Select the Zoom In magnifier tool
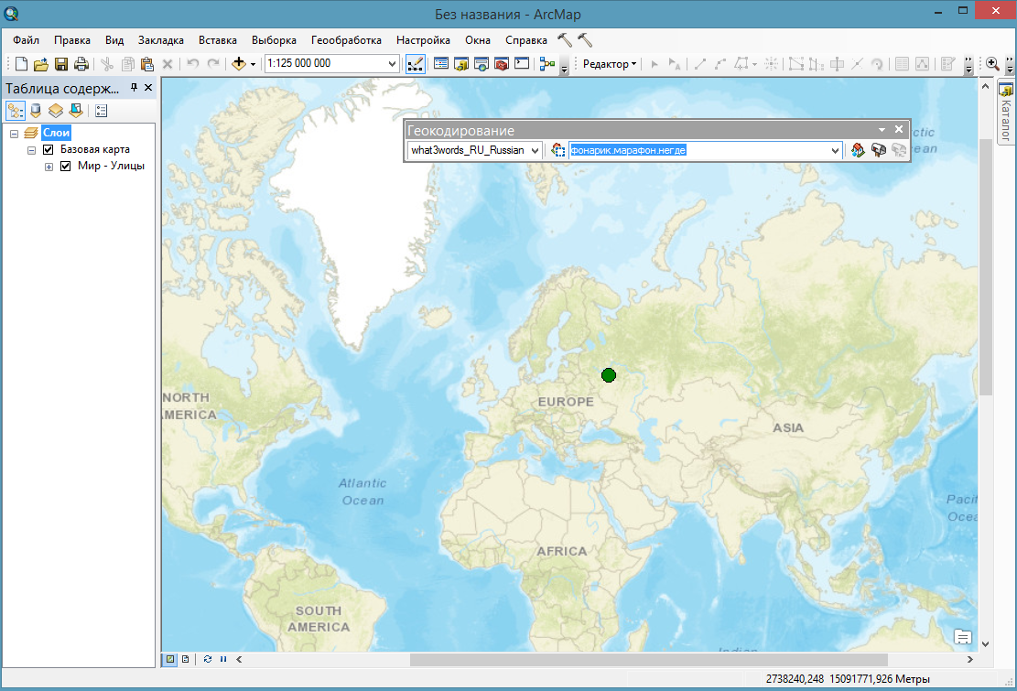1017x691 pixels. click(991, 64)
